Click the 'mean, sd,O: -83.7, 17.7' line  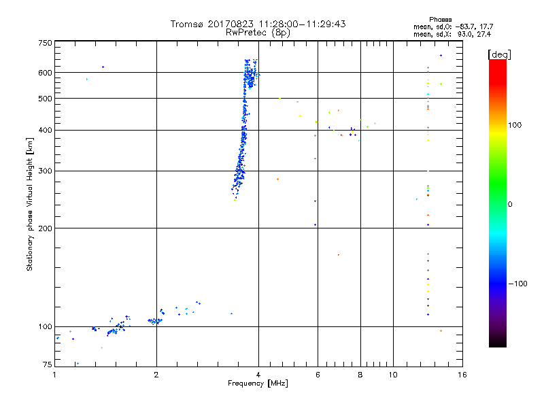(454, 27)
